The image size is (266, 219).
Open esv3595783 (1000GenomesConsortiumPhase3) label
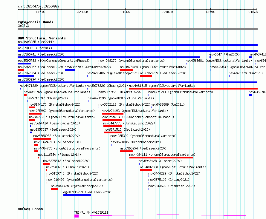[54, 61]
